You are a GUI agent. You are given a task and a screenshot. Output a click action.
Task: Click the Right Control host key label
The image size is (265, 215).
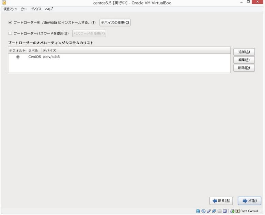tap(249, 211)
